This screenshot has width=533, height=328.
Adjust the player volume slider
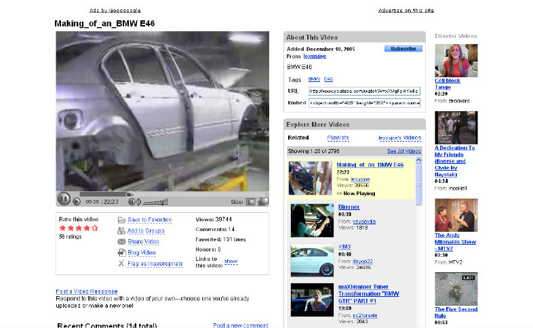click(155, 201)
